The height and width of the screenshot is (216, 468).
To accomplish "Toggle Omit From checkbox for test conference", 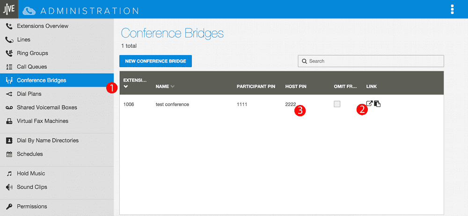I will pos(337,104).
